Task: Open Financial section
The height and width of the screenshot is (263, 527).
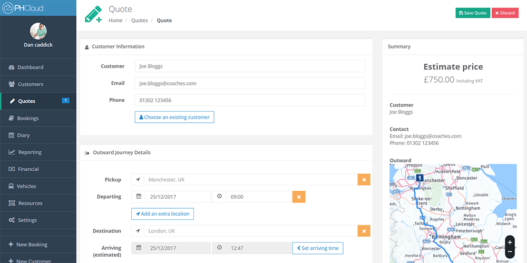Action: (38, 169)
